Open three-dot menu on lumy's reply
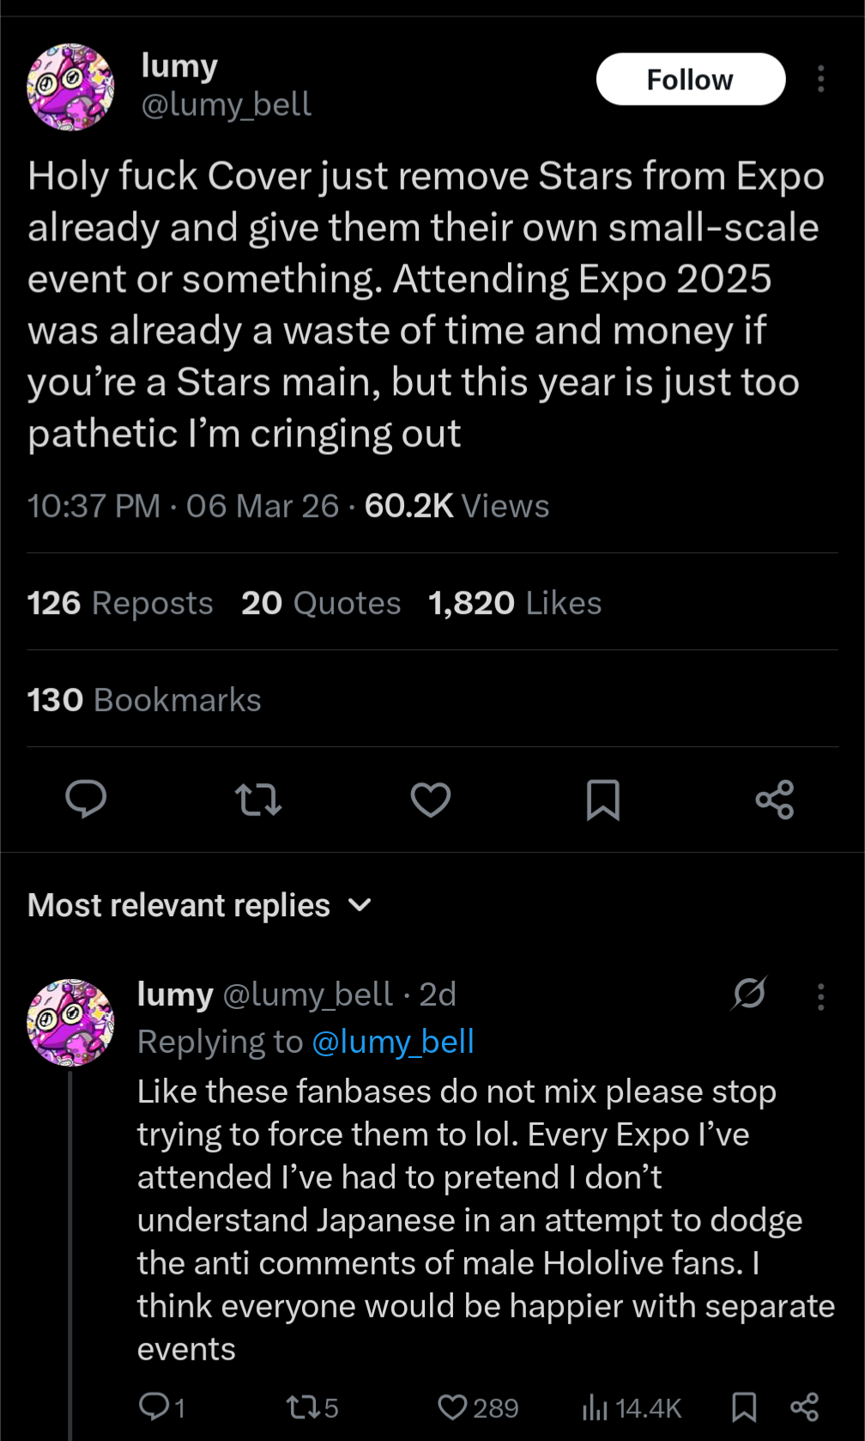The image size is (865, 1441). point(820,996)
